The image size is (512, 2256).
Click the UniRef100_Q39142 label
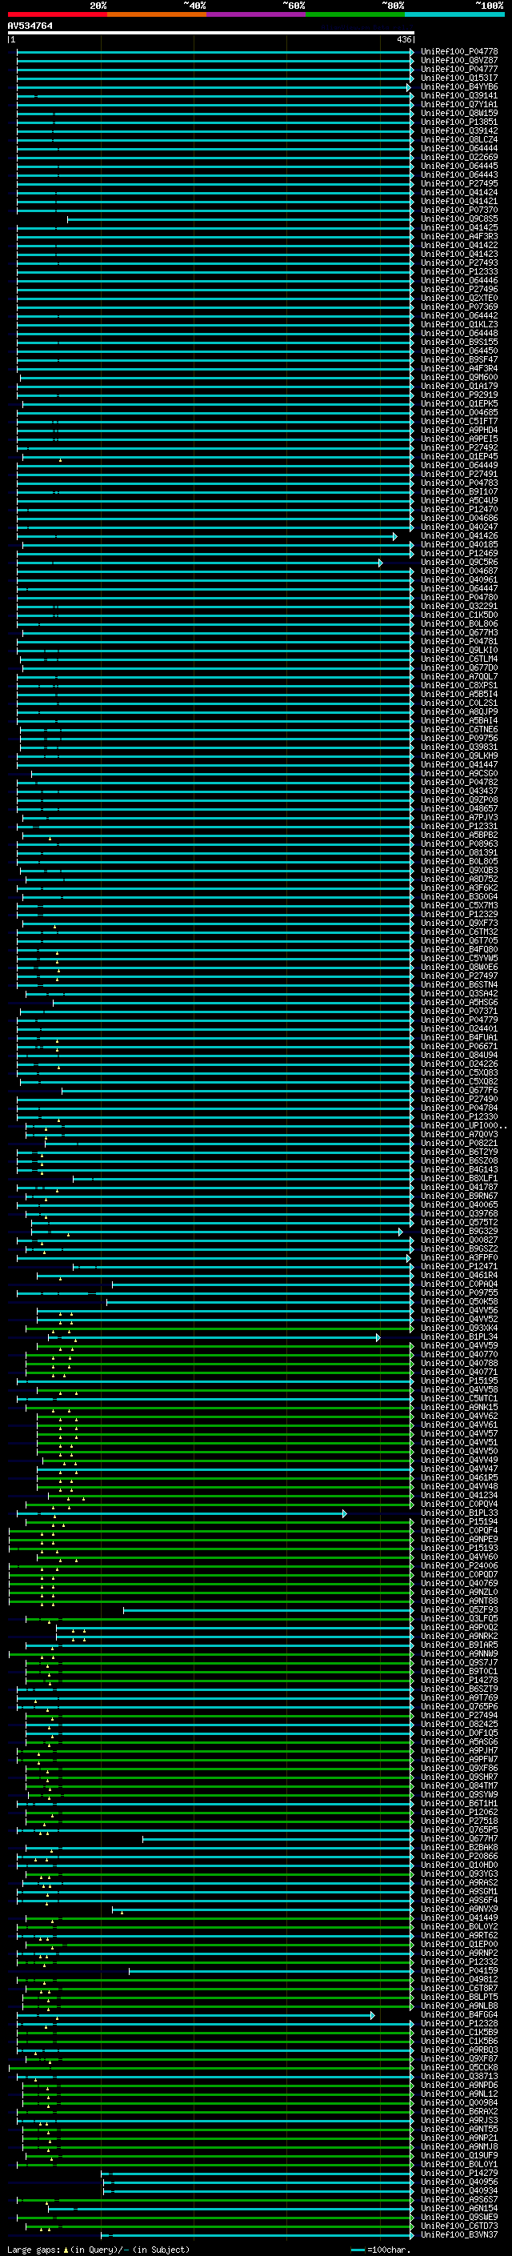(x=459, y=130)
